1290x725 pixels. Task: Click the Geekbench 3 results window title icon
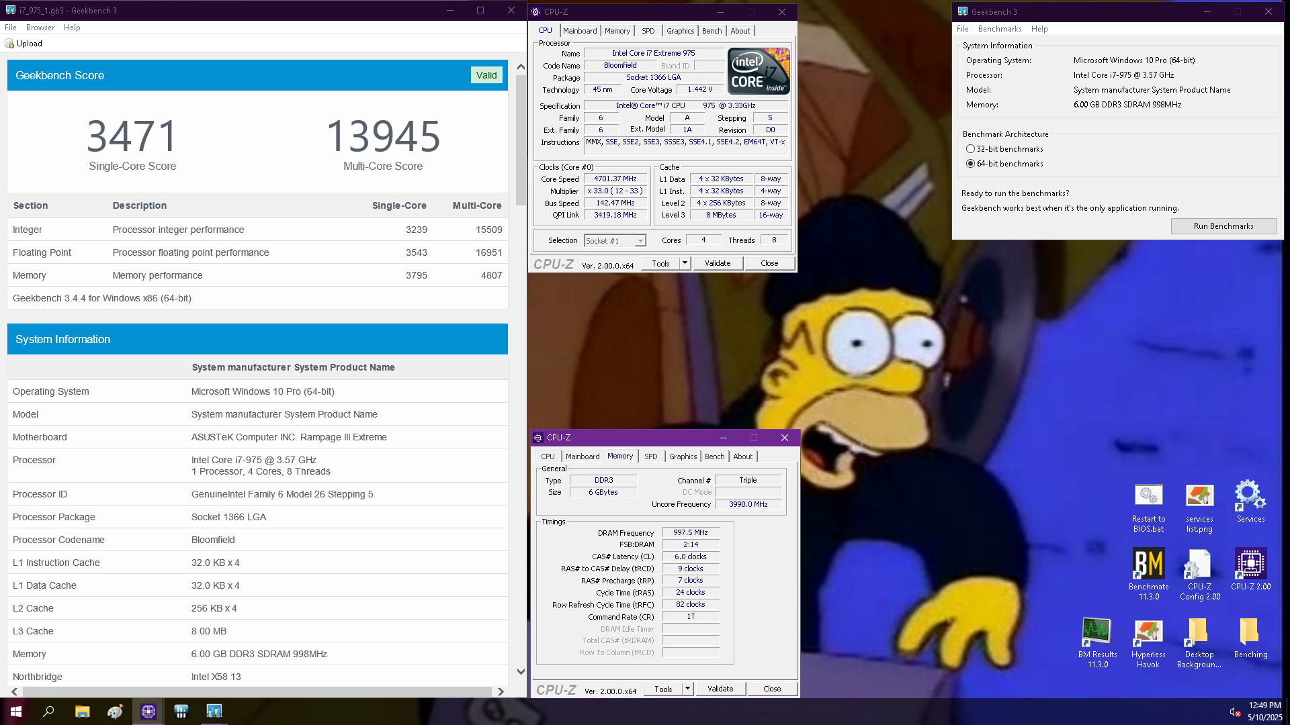(x=11, y=11)
